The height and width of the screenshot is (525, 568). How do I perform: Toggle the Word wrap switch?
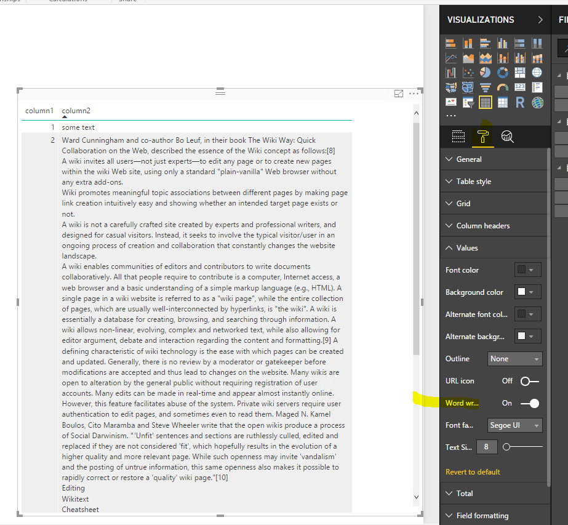click(530, 403)
